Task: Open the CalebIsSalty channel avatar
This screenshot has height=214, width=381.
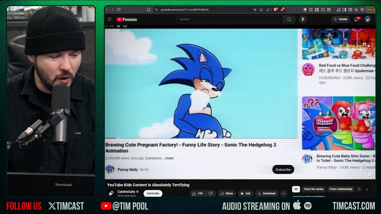Action: [111, 193]
